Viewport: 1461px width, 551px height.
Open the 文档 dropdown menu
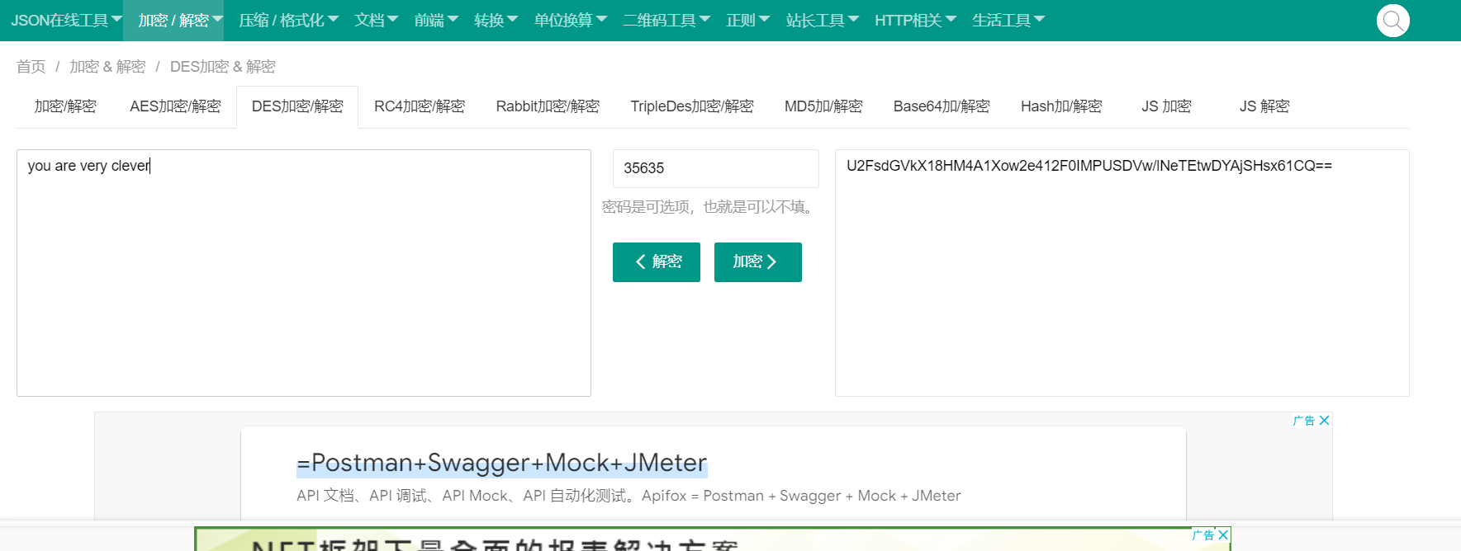[377, 21]
